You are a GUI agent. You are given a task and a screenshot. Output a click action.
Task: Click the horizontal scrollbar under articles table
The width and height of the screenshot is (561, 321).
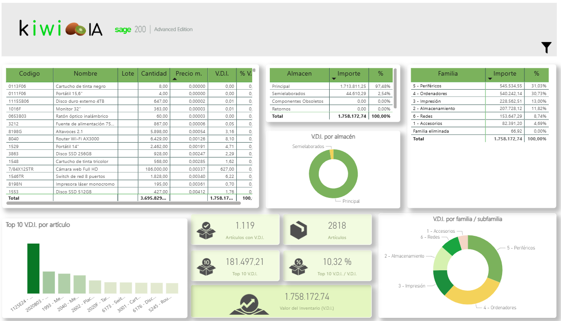click(123, 204)
